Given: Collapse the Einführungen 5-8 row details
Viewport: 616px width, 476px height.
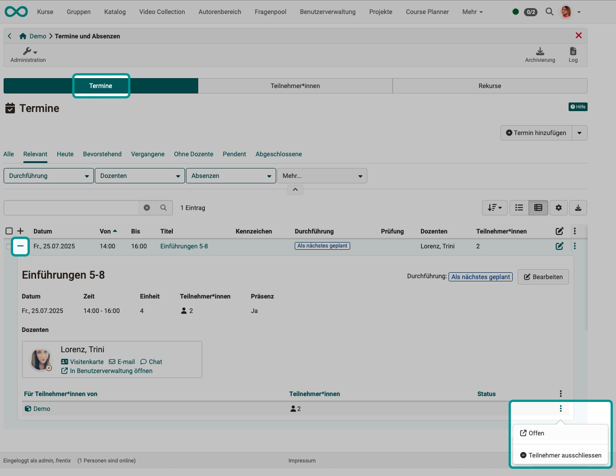Looking at the screenshot, I should [x=20, y=247].
